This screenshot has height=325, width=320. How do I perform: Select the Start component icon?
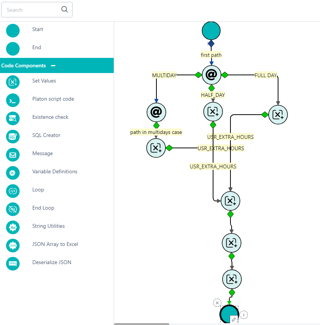pyautogui.click(x=13, y=30)
